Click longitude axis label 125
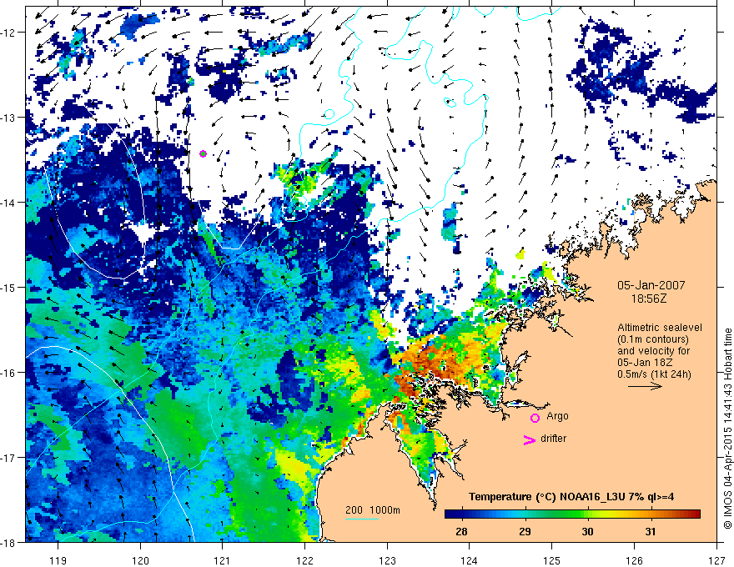This screenshot has height=567, width=734. pyautogui.click(x=552, y=560)
